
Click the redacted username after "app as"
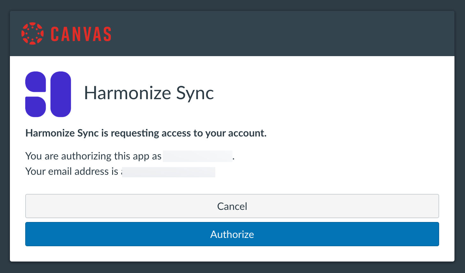[197, 156]
